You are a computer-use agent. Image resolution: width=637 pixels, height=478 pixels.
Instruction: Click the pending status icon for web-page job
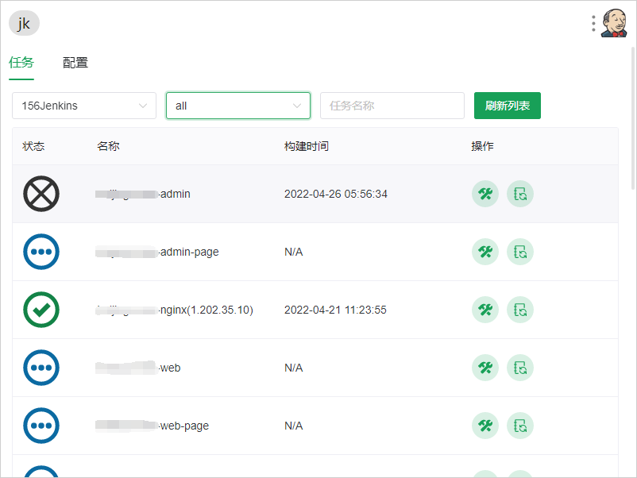tap(41, 426)
